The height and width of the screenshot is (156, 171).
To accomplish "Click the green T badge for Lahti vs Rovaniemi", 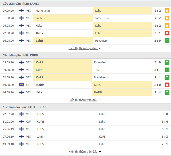I will point(167,41).
